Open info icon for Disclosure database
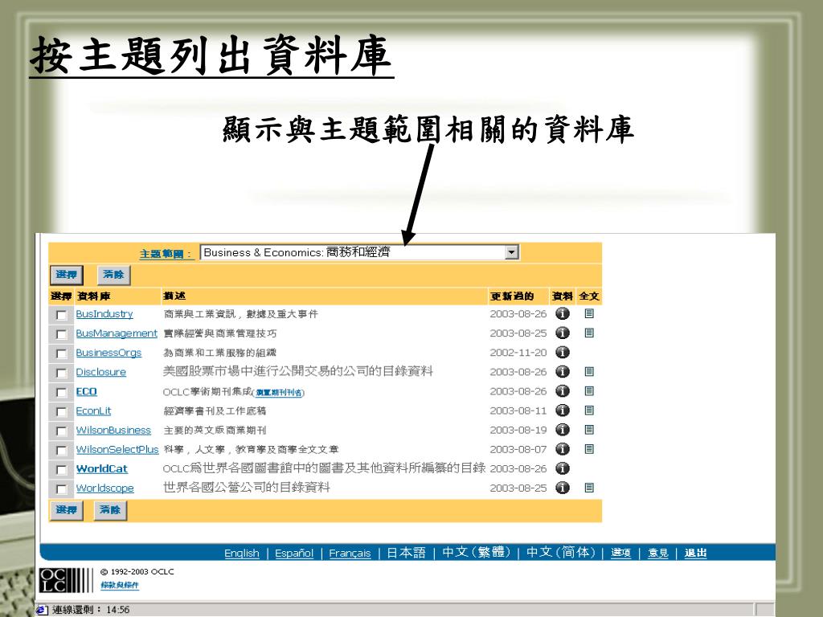The image size is (823, 617). point(562,372)
